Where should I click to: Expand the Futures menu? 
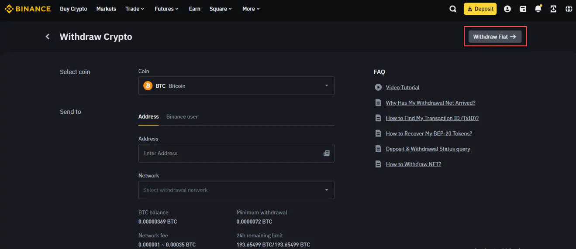point(166,9)
